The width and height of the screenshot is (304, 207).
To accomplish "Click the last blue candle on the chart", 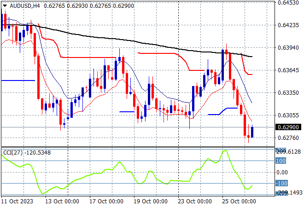I will (x=252, y=131).
